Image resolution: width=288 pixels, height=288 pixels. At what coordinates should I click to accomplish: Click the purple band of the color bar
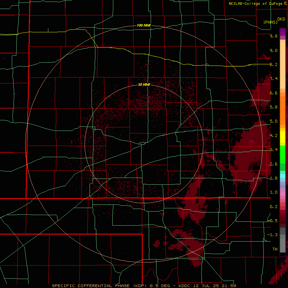[x=283, y=32]
